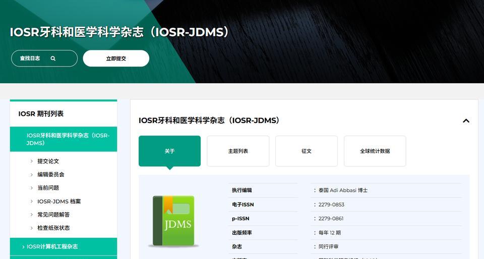The width and height of the screenshot is (484, 259).
Task: Open the 提交论文 sidebar link
Action: coord(48,161)
